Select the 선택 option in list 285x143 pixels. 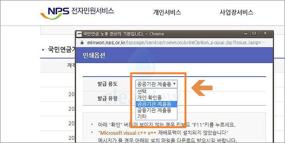156,91
